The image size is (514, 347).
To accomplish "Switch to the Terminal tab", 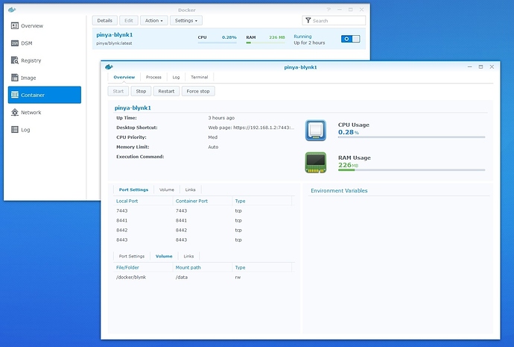I will pyautogui.click(x=200, y=77).
